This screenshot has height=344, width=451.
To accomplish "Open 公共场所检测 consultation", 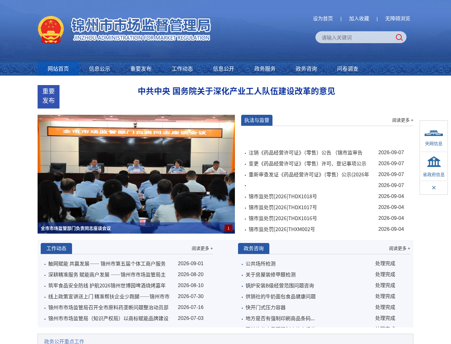I will tap(261, 264).
